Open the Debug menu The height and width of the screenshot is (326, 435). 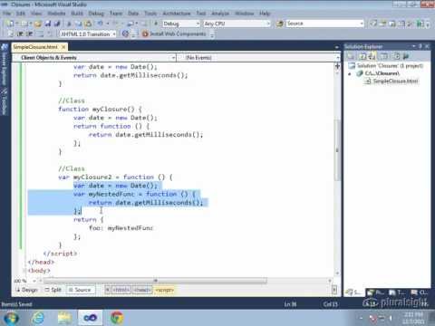coord(96,14)
